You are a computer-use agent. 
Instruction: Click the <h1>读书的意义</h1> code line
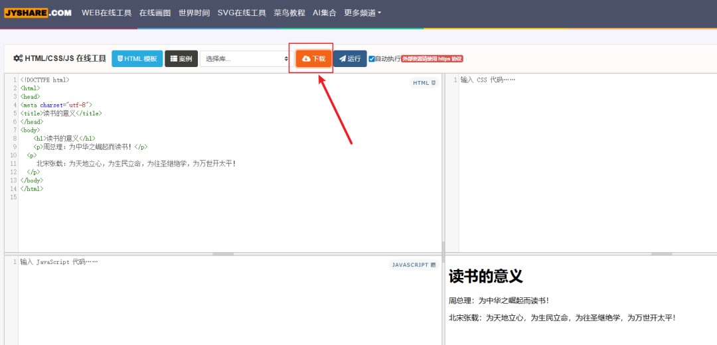click(x=64, y=139)
